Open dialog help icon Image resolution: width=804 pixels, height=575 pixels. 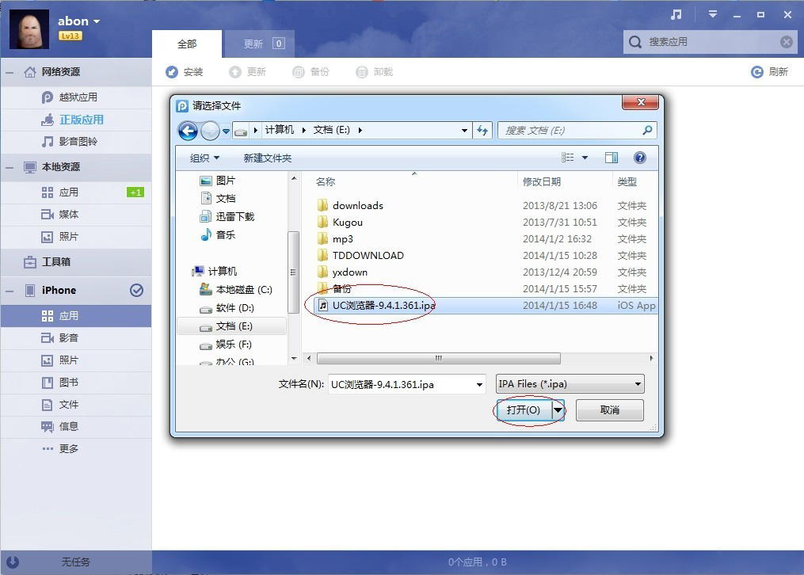click(640, 158)
